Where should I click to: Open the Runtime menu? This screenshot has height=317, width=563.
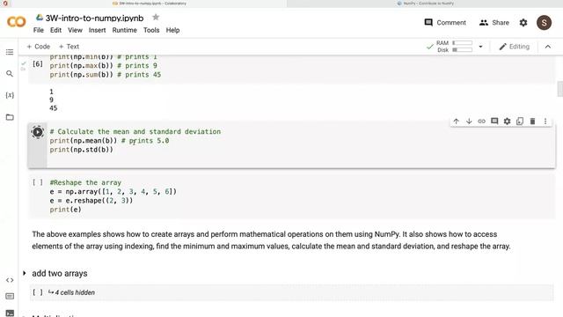pyautogui.click(x=124, y=30)
